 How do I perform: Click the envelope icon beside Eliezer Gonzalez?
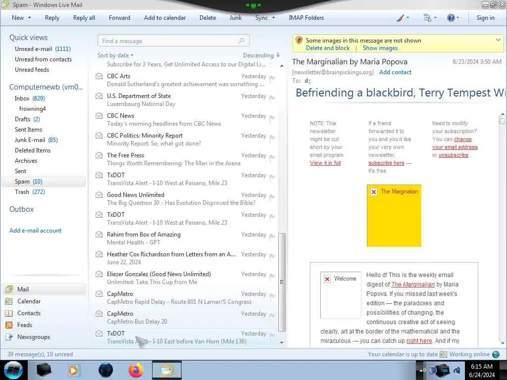click(99, 274)
